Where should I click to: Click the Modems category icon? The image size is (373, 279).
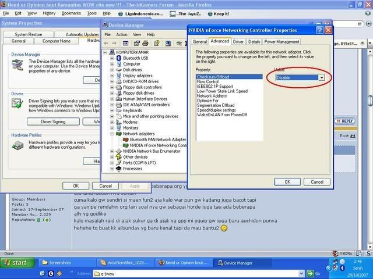coord(119,122)
